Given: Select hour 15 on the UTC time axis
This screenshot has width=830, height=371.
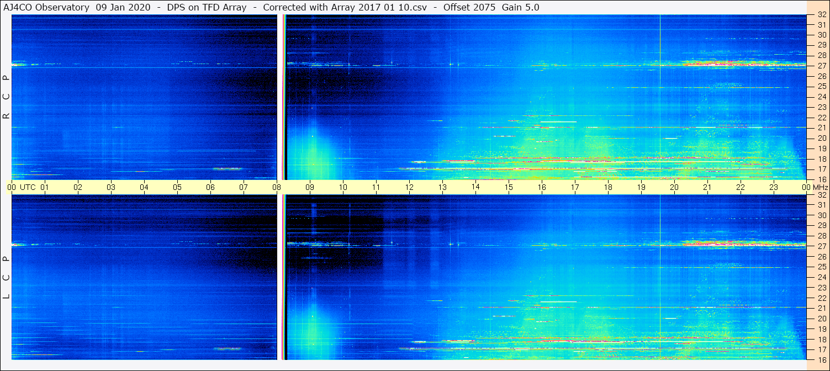Looking at the screenshot, I should 509,187.
